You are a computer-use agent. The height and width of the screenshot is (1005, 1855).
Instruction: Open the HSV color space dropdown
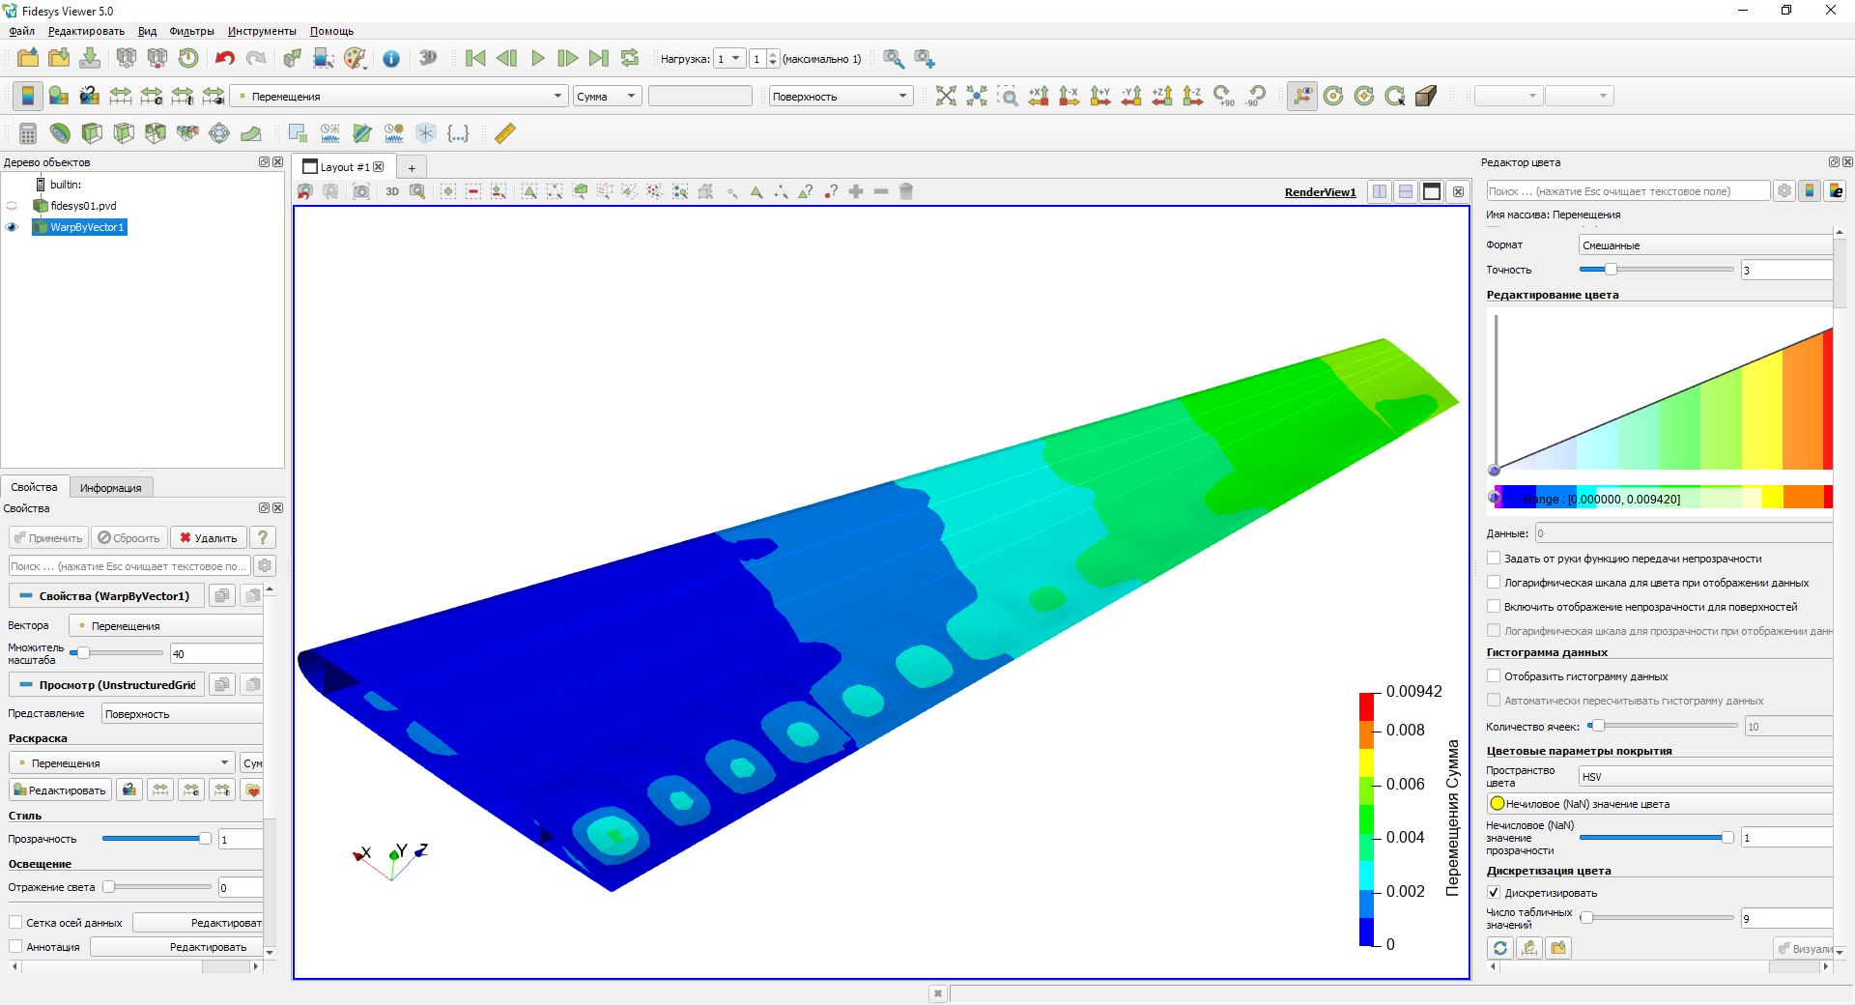point(1705,777)
